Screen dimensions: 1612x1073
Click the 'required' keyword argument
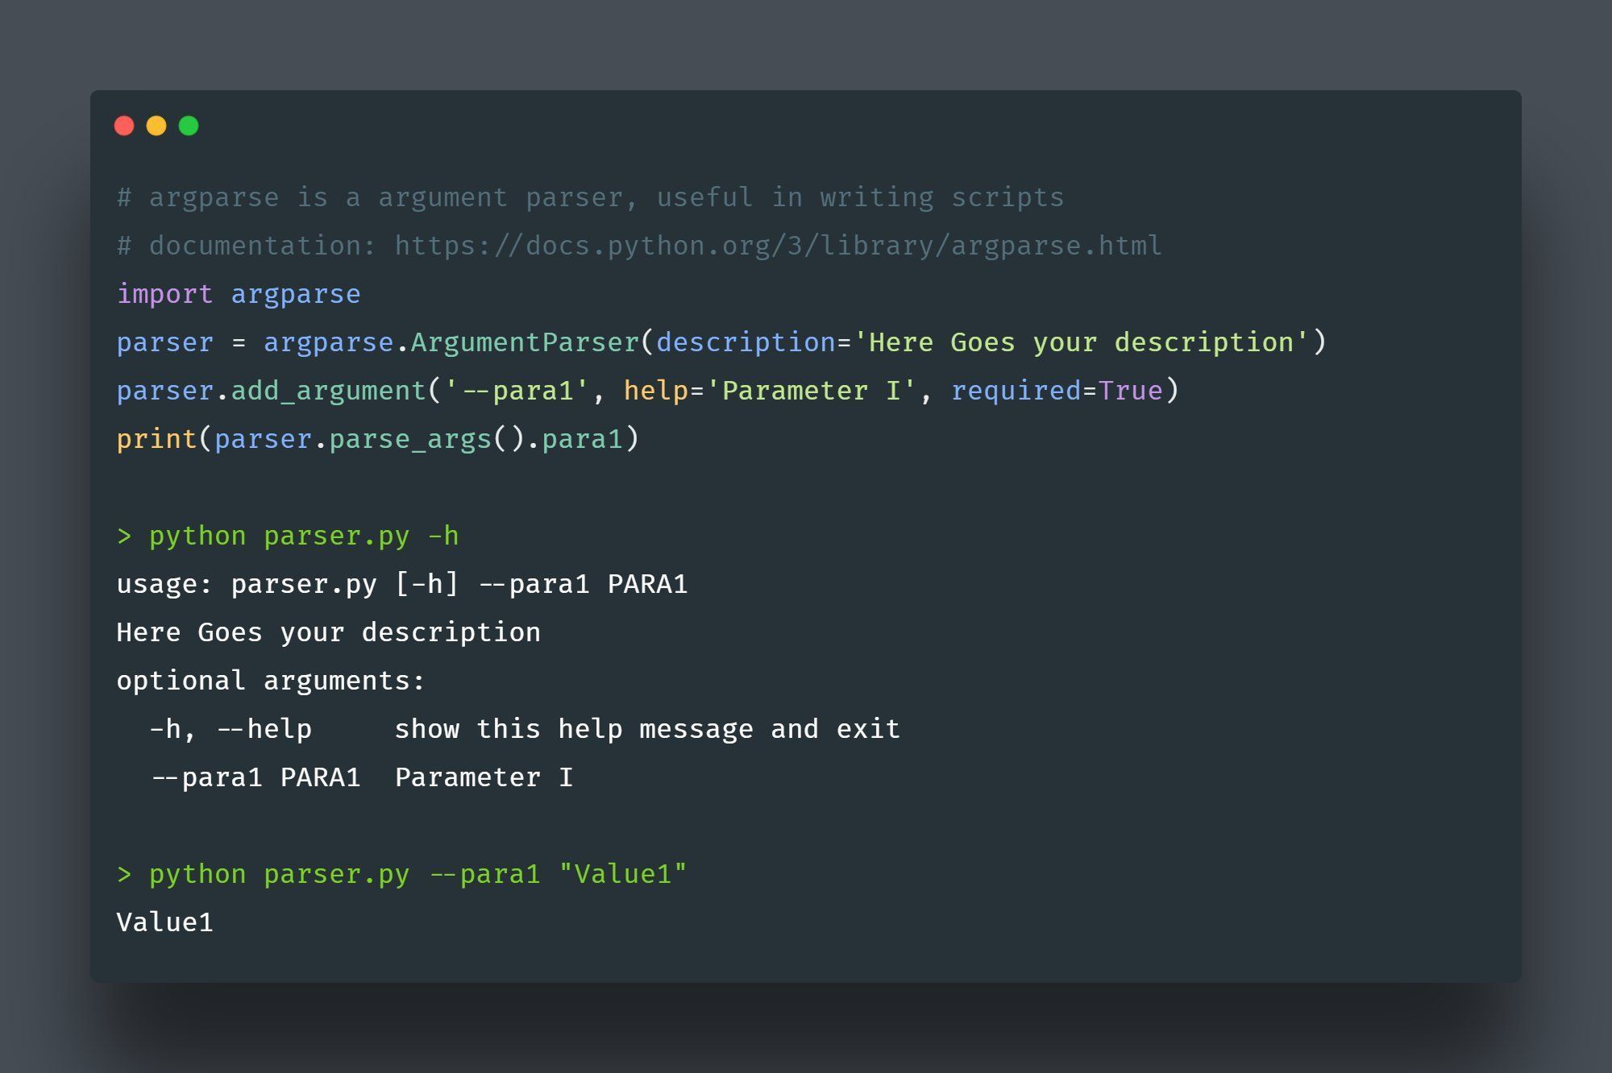coord(1016,391)
